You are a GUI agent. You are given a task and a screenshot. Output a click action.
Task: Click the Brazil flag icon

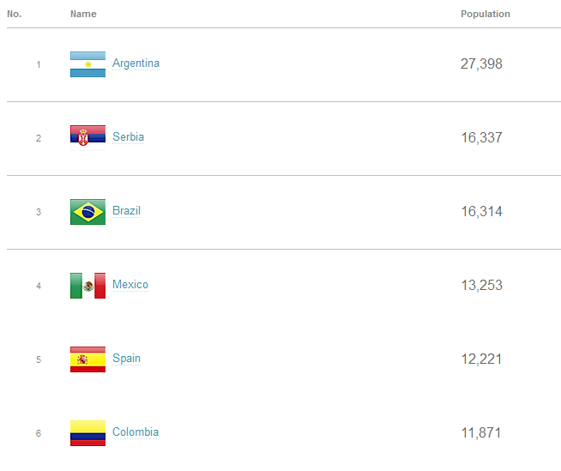point(87,212)
